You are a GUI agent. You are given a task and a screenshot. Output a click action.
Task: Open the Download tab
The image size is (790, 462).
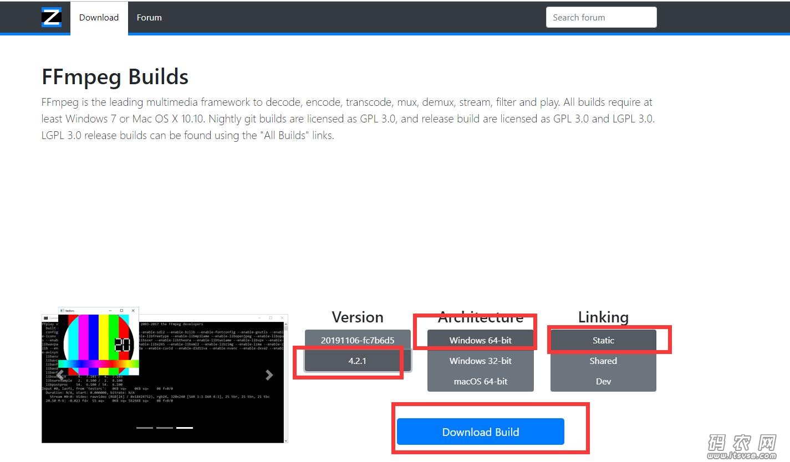pyautogui.click(x=99, y=18)
